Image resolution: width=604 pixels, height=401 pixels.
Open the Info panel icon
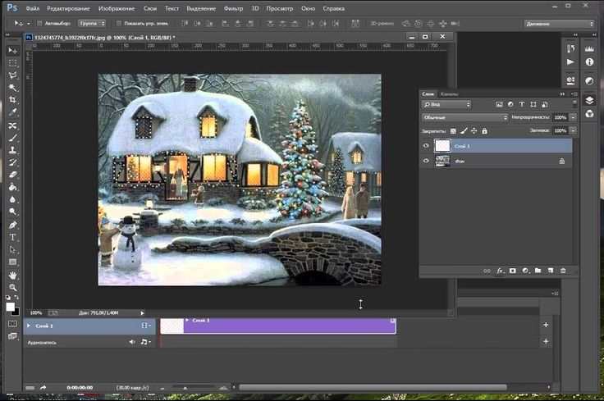589,62
